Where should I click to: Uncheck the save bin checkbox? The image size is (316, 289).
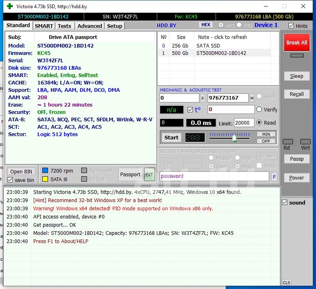pos(10,180)
